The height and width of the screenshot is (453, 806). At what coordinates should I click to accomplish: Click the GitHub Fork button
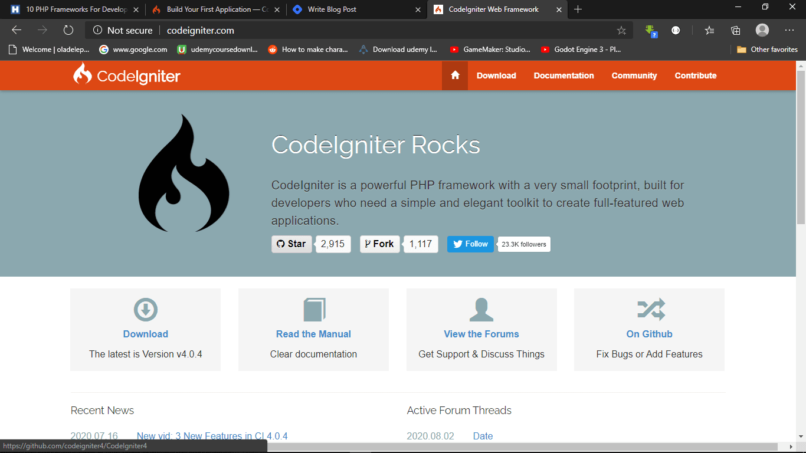point(379,244)
